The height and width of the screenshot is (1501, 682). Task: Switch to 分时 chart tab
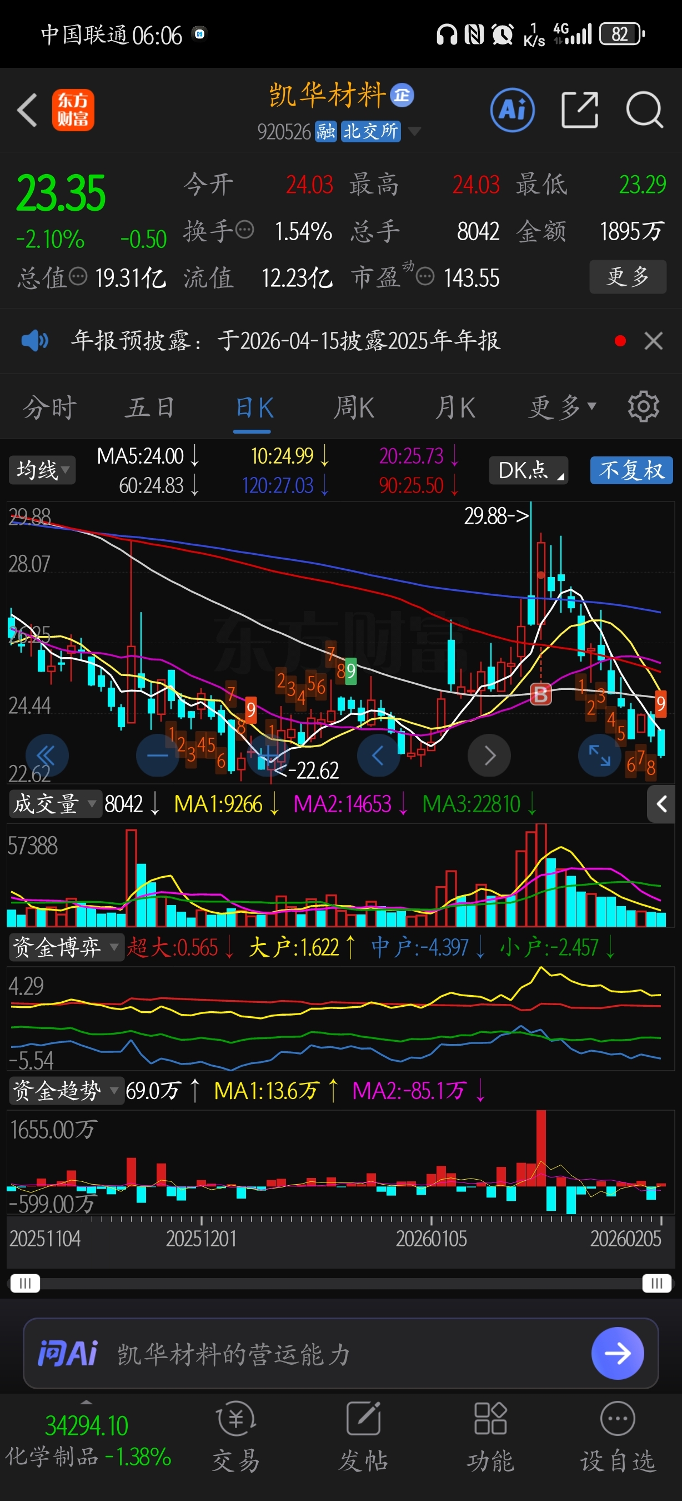50,407
